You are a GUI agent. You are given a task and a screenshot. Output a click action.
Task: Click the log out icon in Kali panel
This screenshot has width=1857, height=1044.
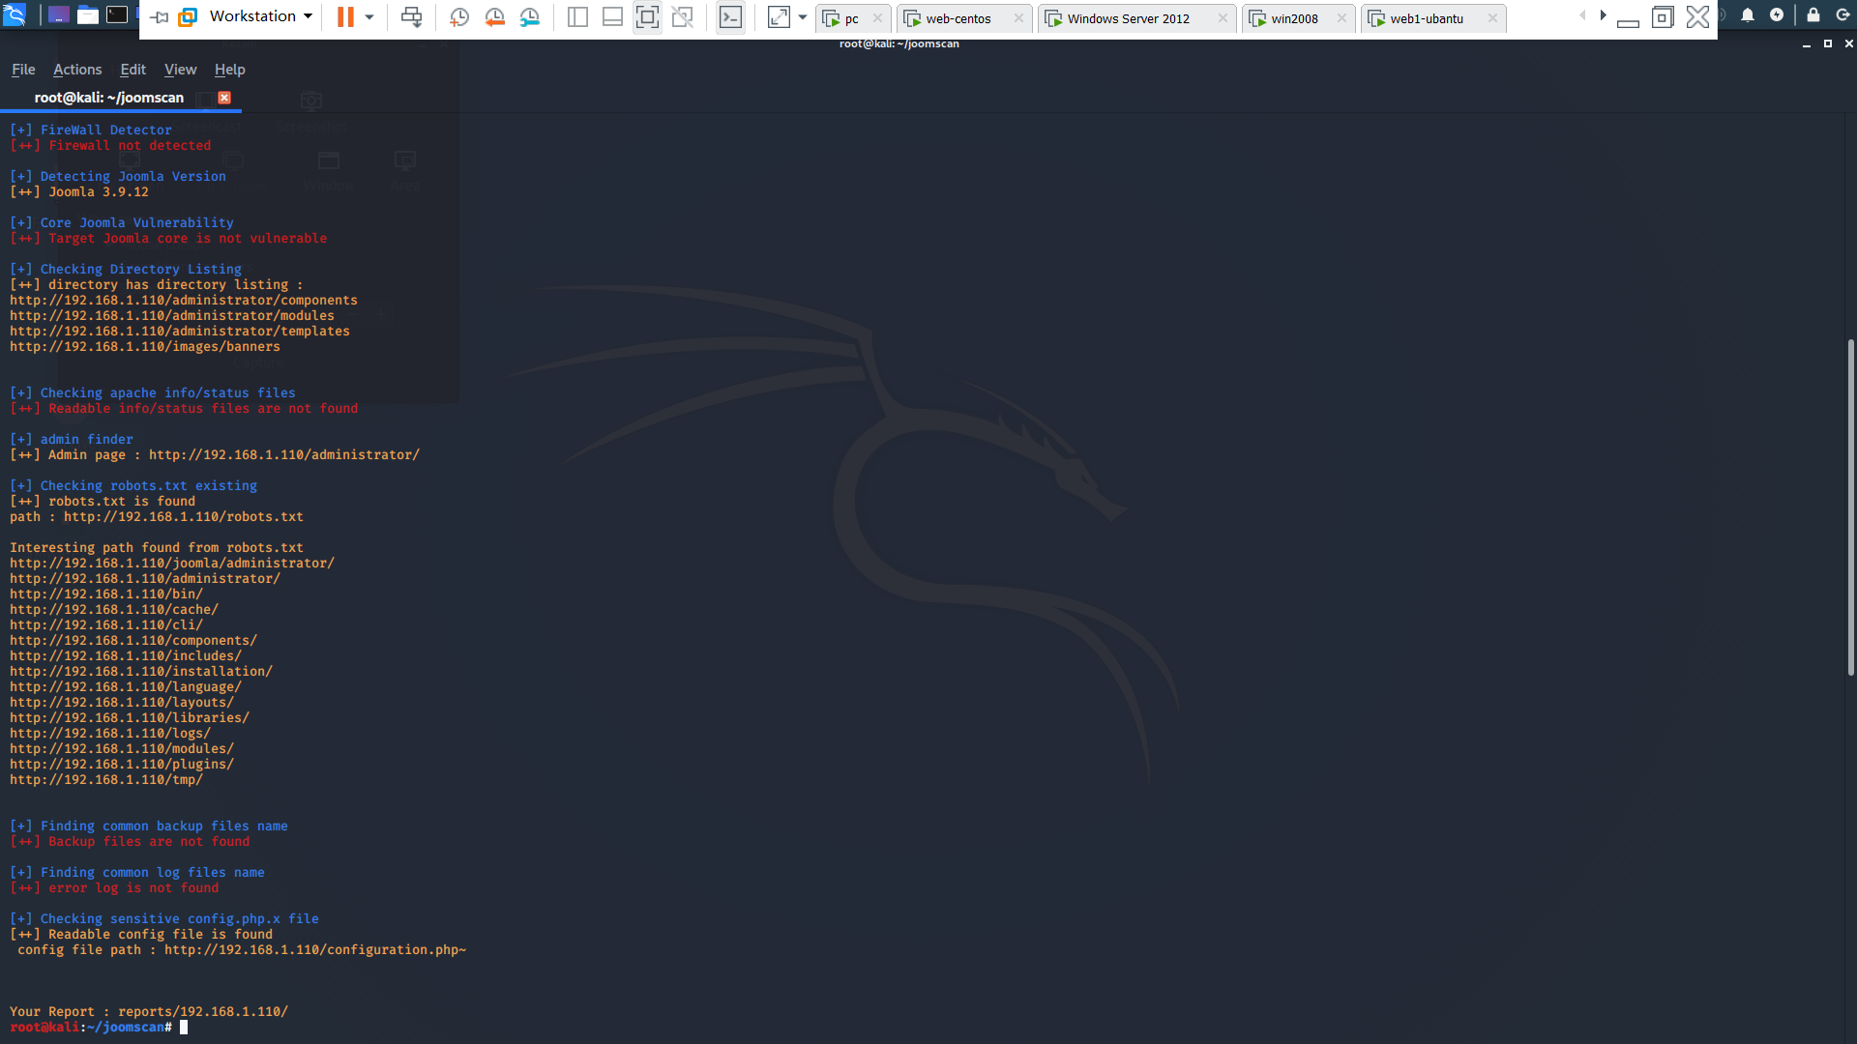click(x=1842, y=14)
